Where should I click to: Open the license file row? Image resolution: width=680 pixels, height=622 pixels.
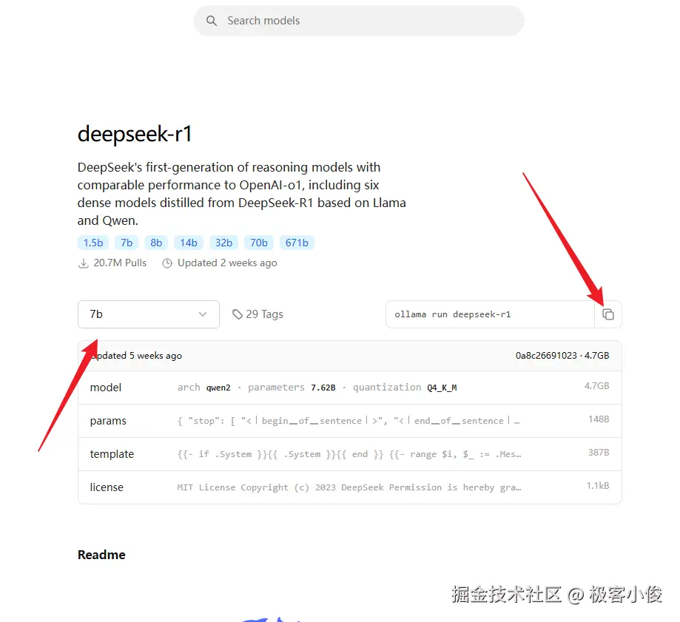349,487
